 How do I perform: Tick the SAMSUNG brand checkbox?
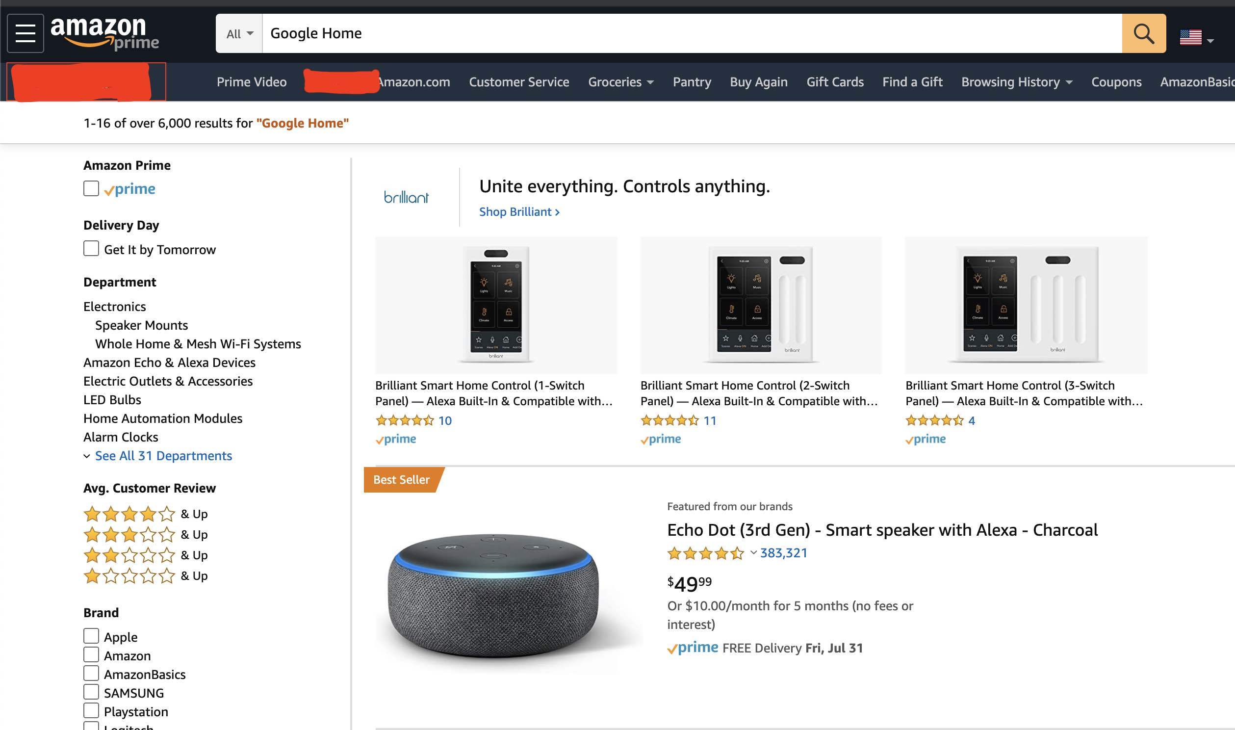pyautogui.click(x=91, y=692)
